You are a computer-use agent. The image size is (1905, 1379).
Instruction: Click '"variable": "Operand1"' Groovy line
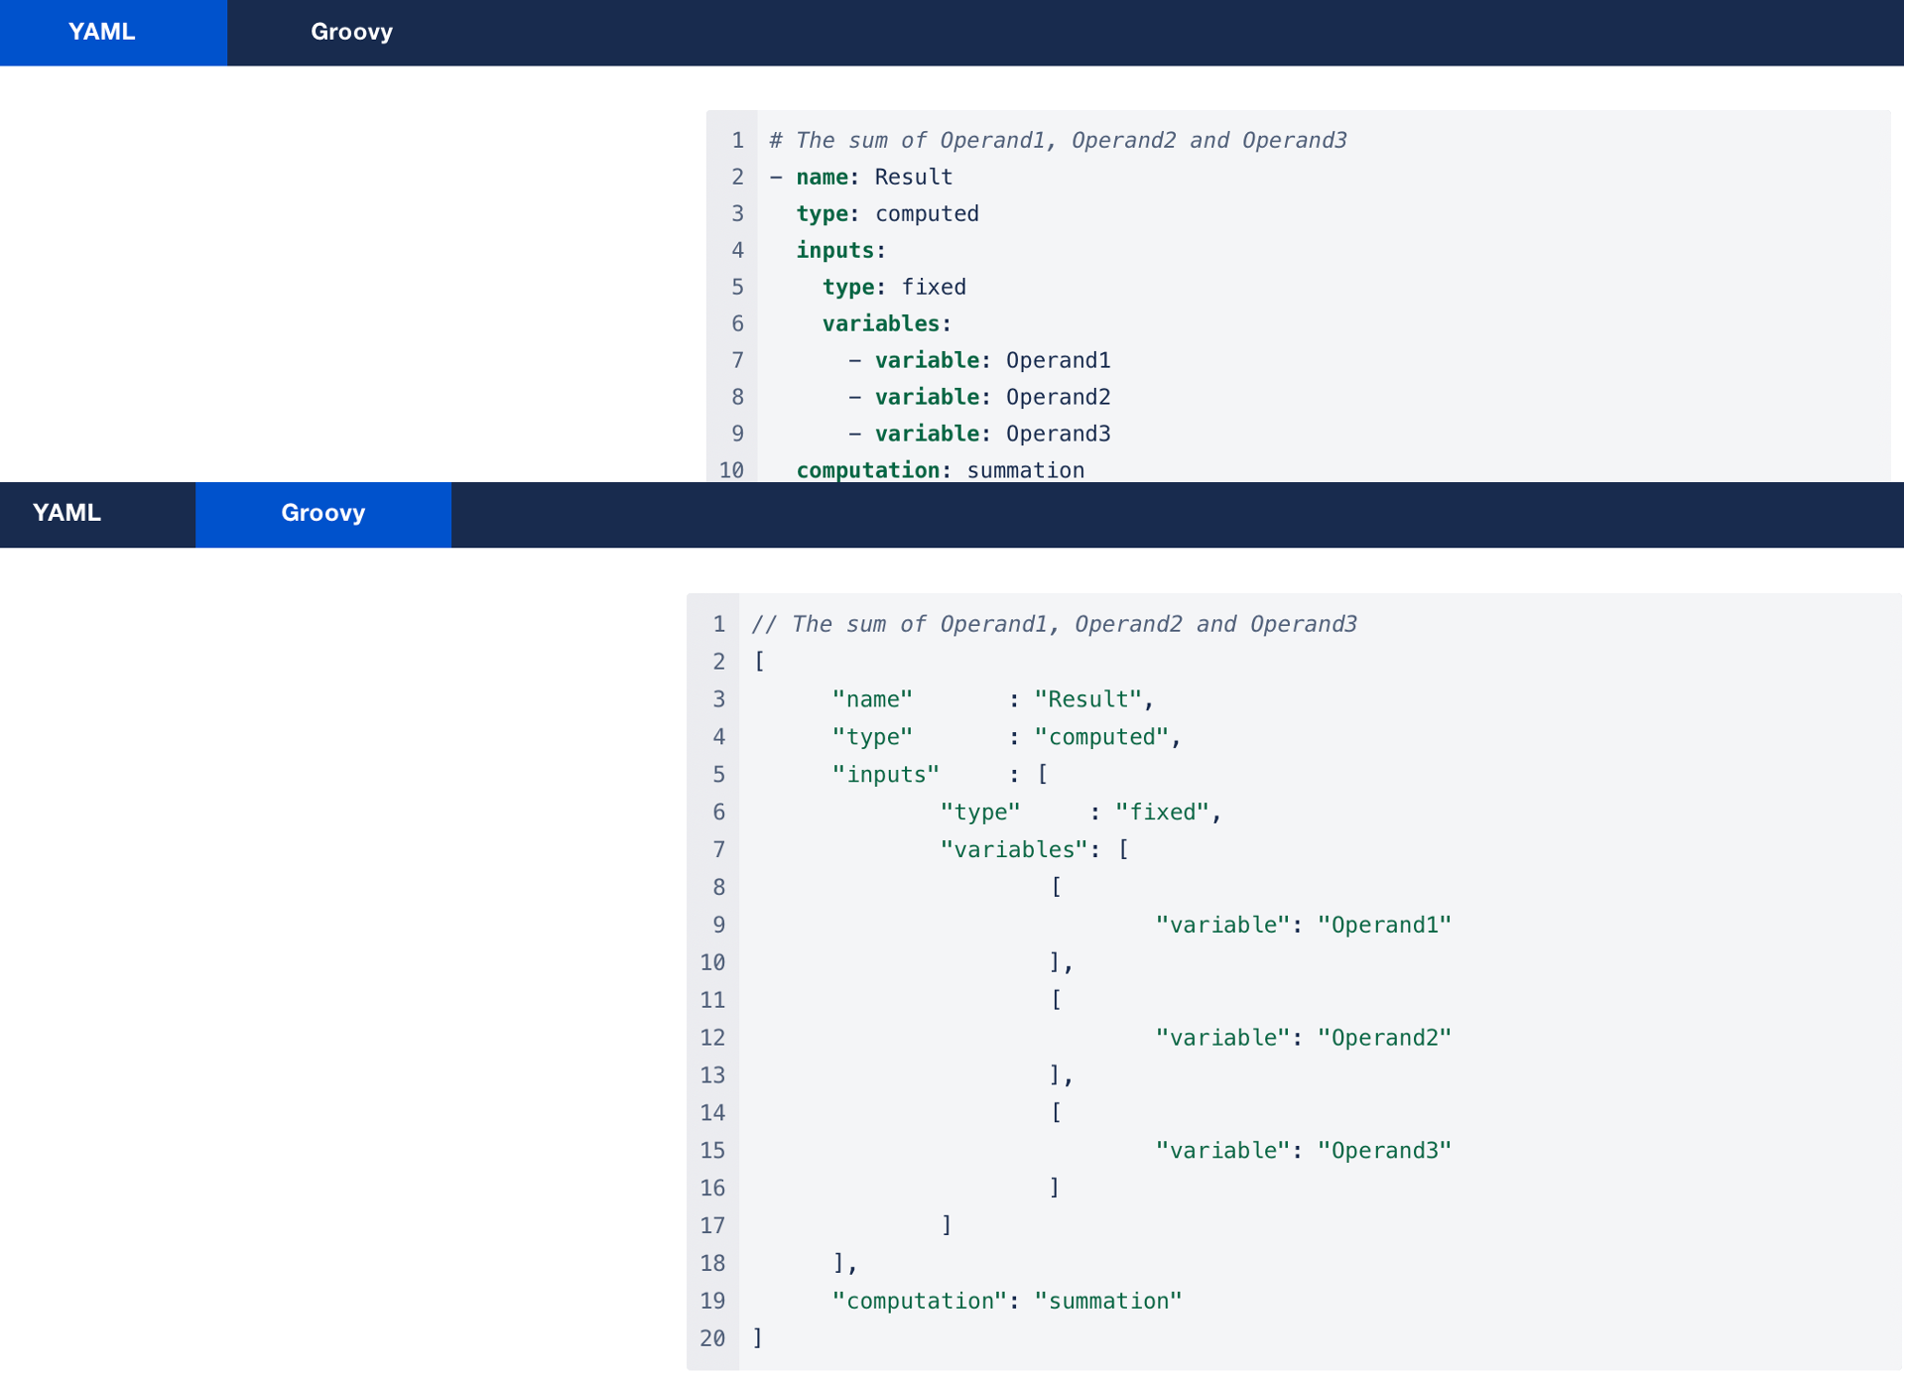[x=1303, y=925]
